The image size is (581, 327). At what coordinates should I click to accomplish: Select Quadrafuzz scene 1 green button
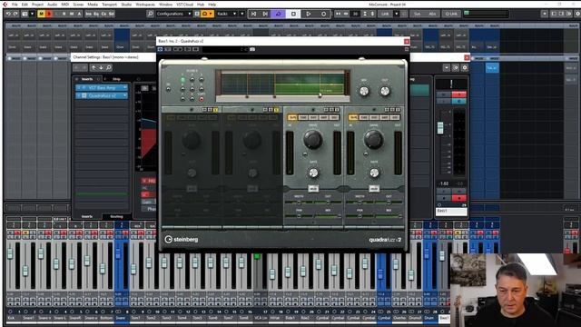click(x=182, y=80)
